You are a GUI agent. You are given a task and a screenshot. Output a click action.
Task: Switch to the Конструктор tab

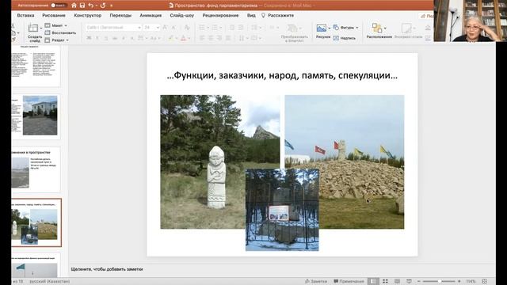(88, 15)
